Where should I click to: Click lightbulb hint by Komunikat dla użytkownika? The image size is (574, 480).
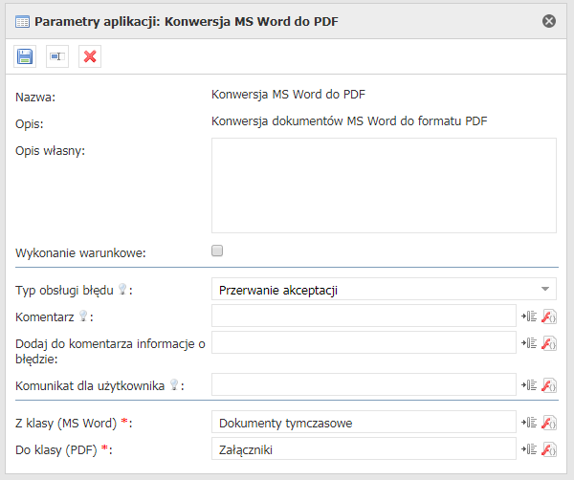[x=175, y=385]
